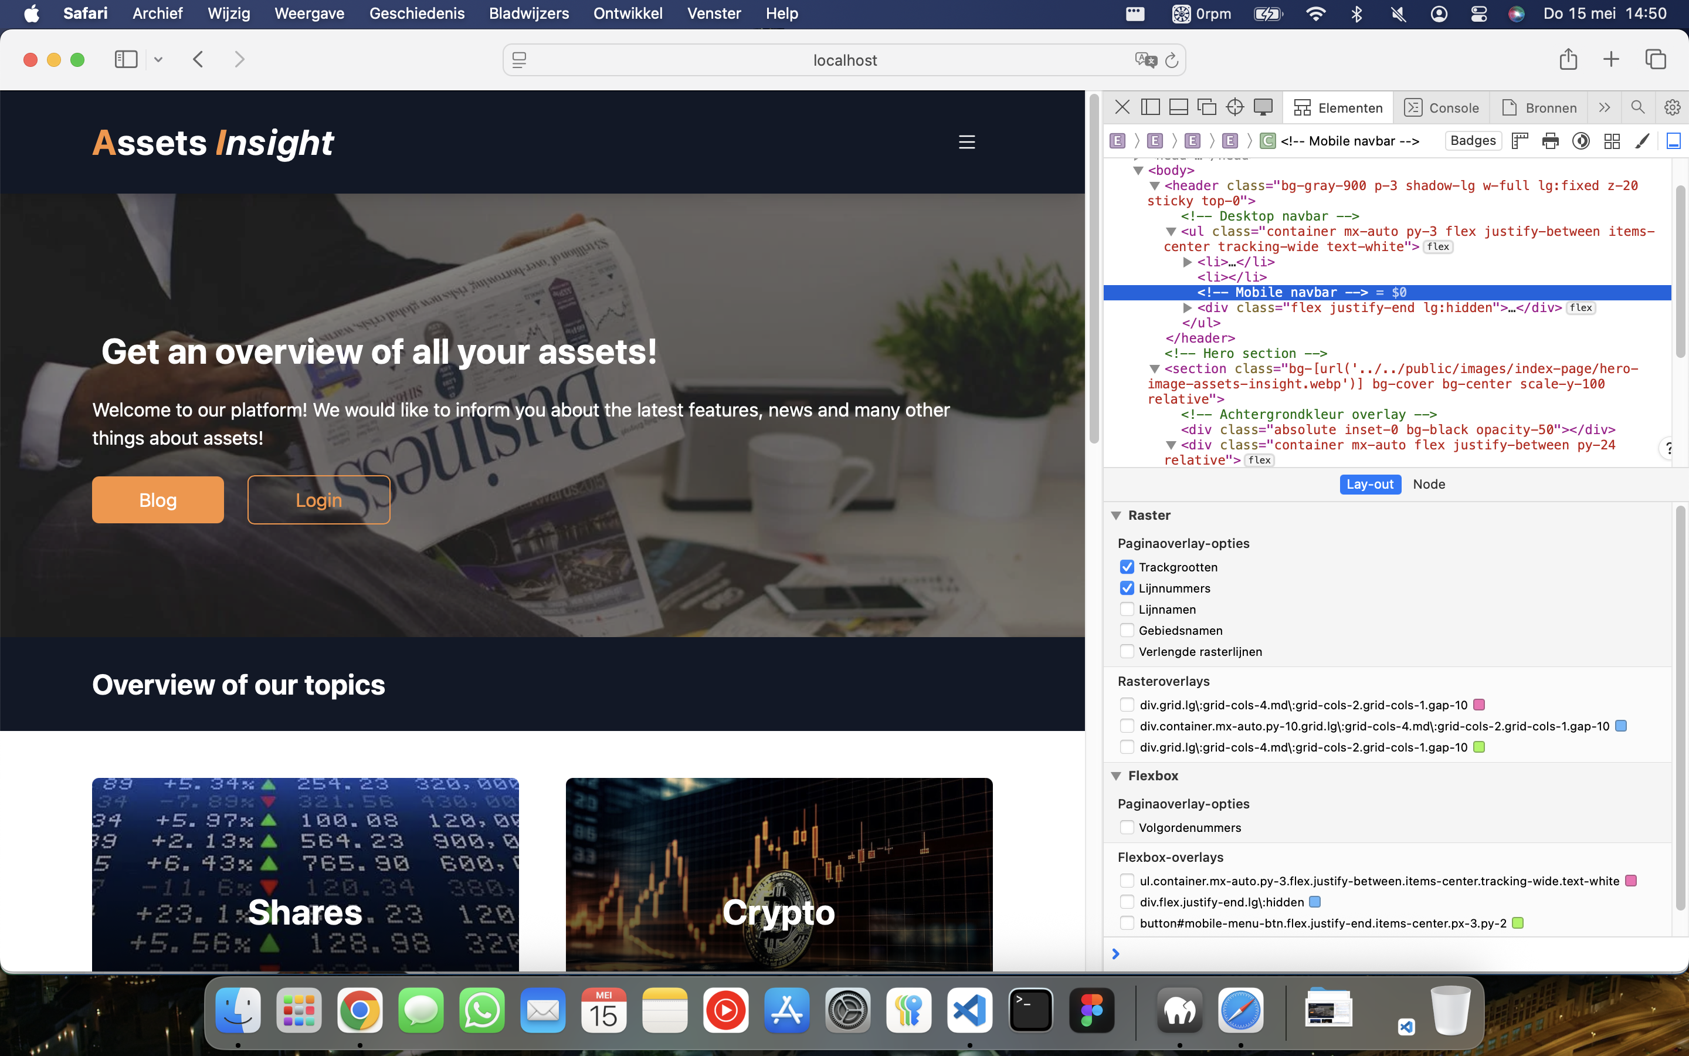
Task: Expand the div flex justify-end lg:hidden node
Action: [1187, 308]
